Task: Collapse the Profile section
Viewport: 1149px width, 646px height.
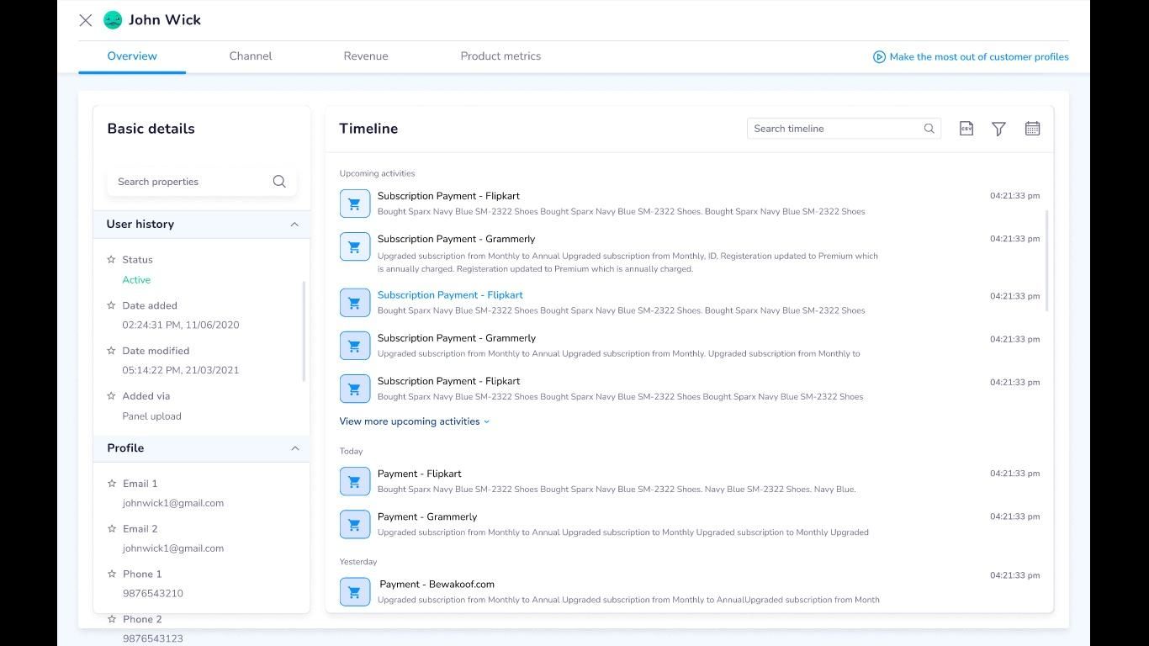Action: click(294, 448)
